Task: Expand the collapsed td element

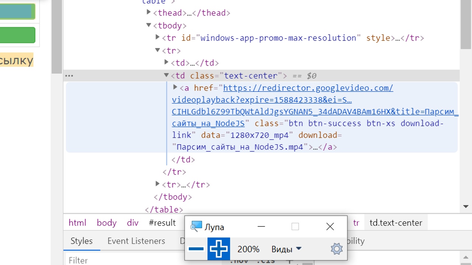Action: [166, 62]
